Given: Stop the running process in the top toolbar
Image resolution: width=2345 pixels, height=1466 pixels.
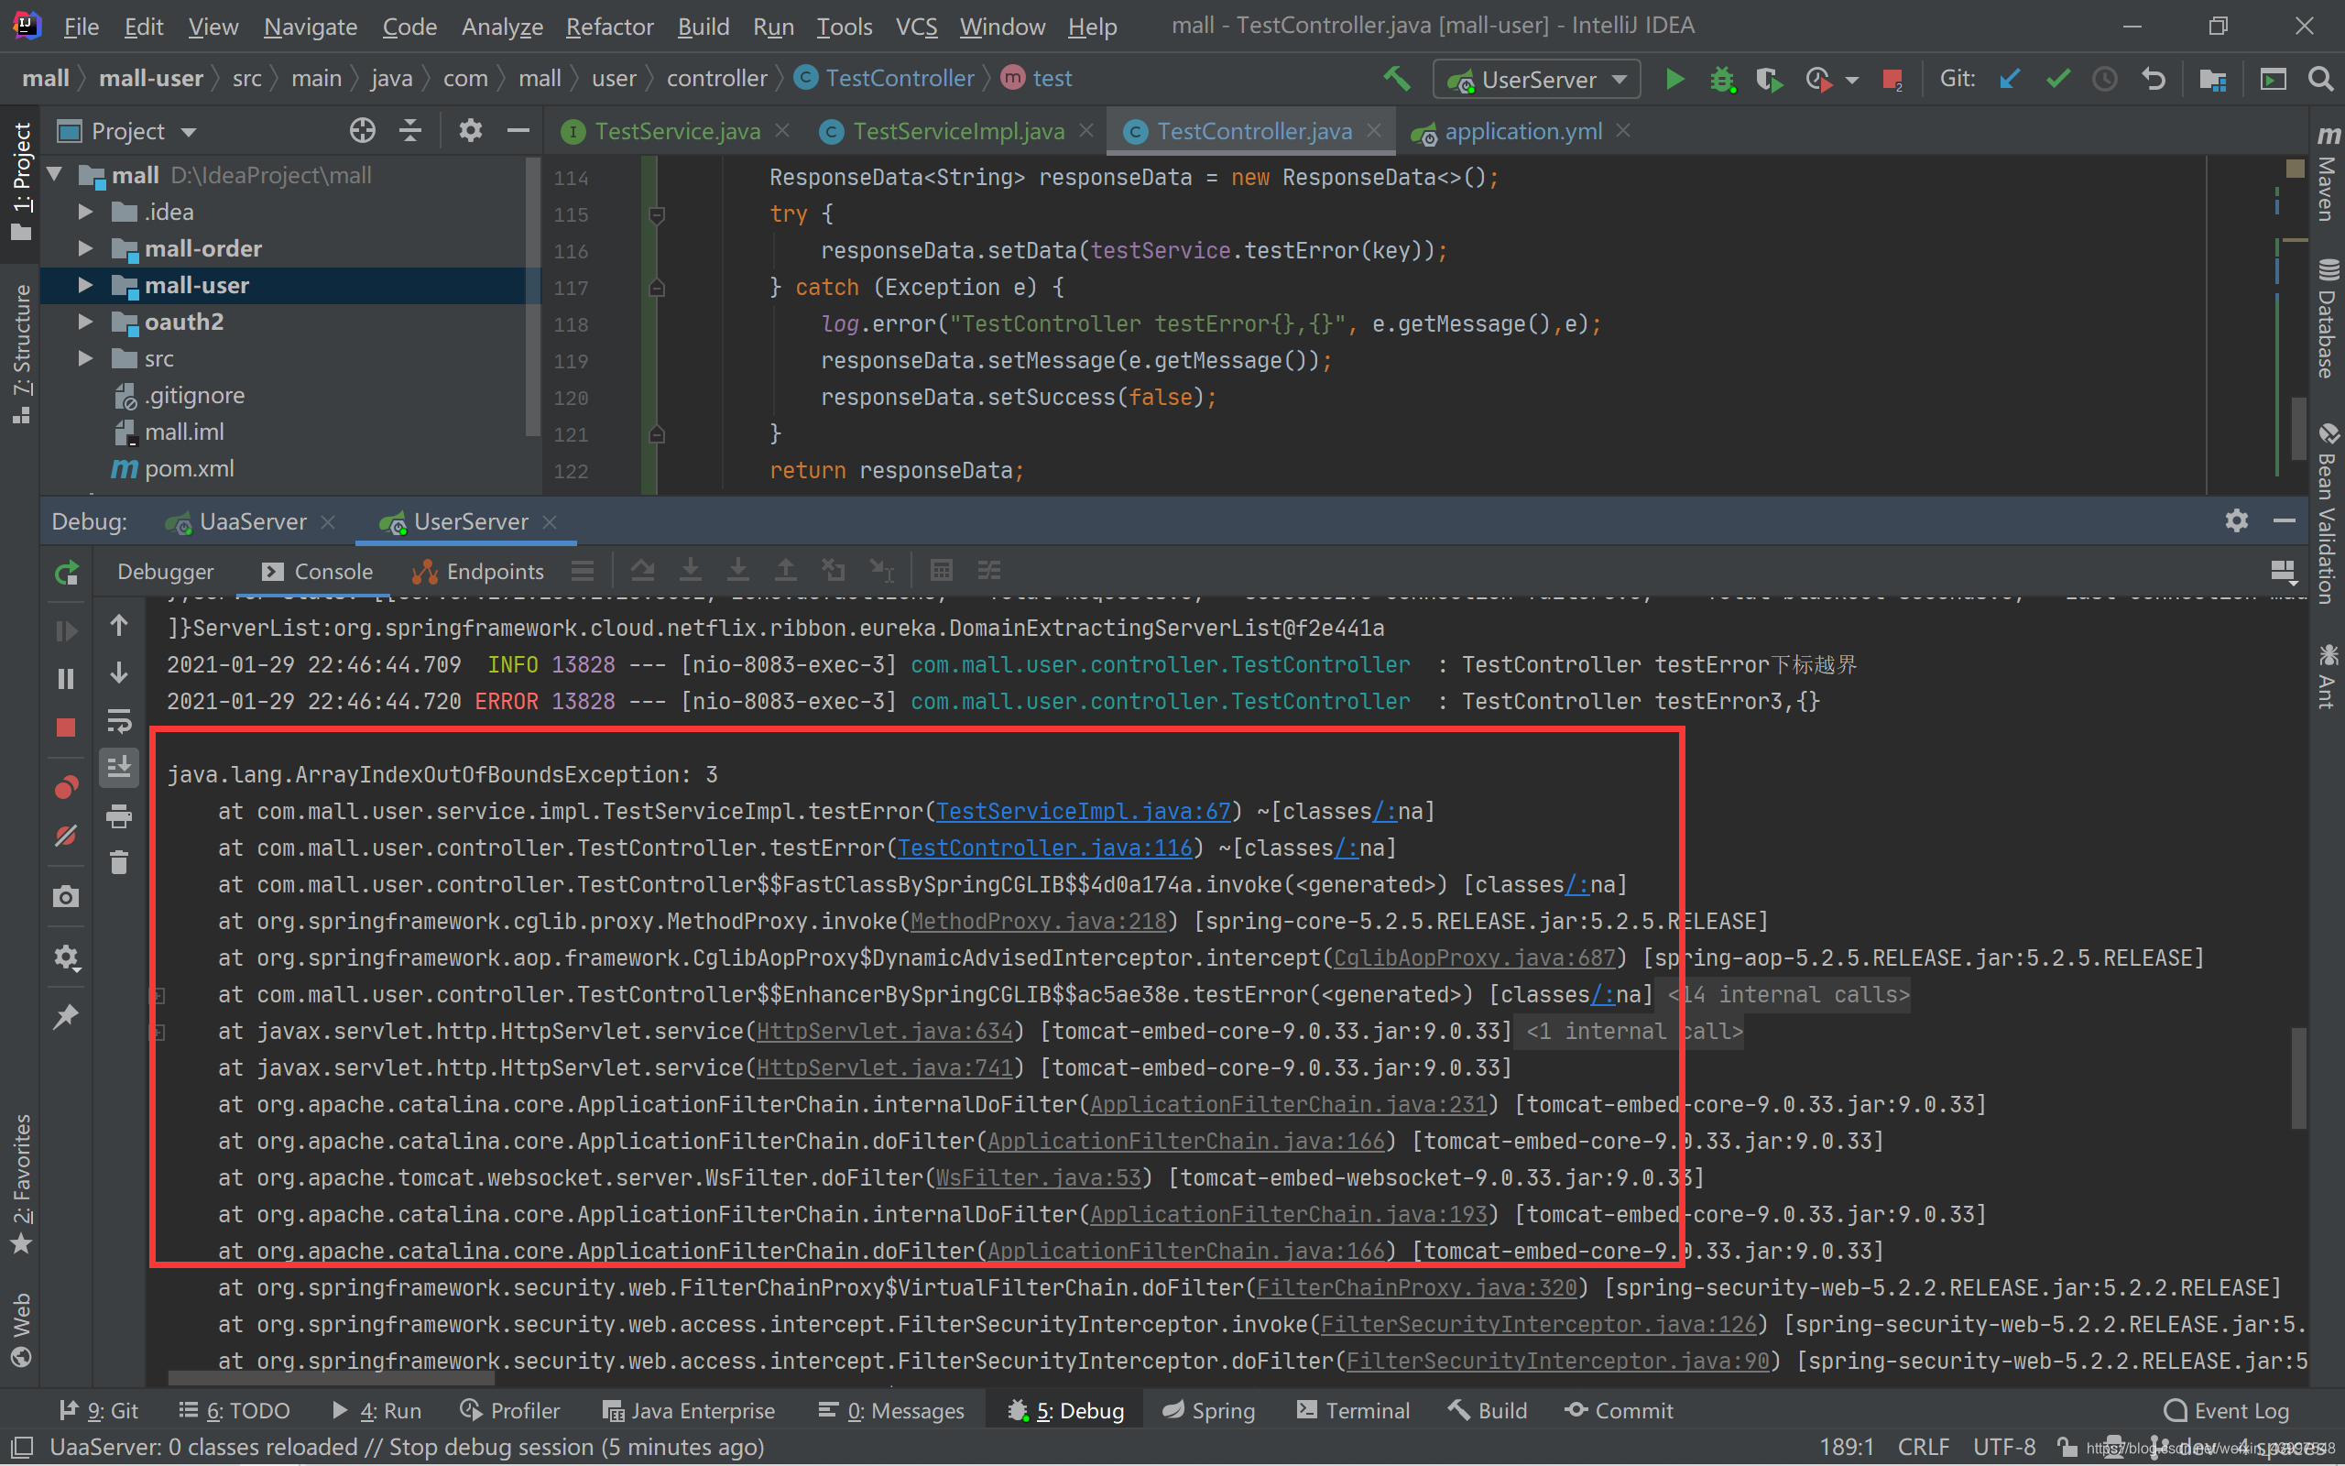Looking at the screenshot, I should point(1892,79).
